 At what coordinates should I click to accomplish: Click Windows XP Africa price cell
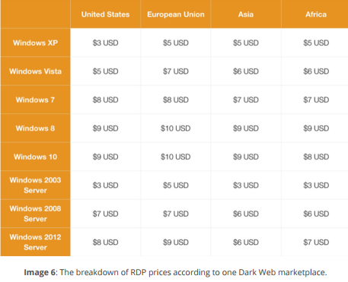tap(314, 43)
